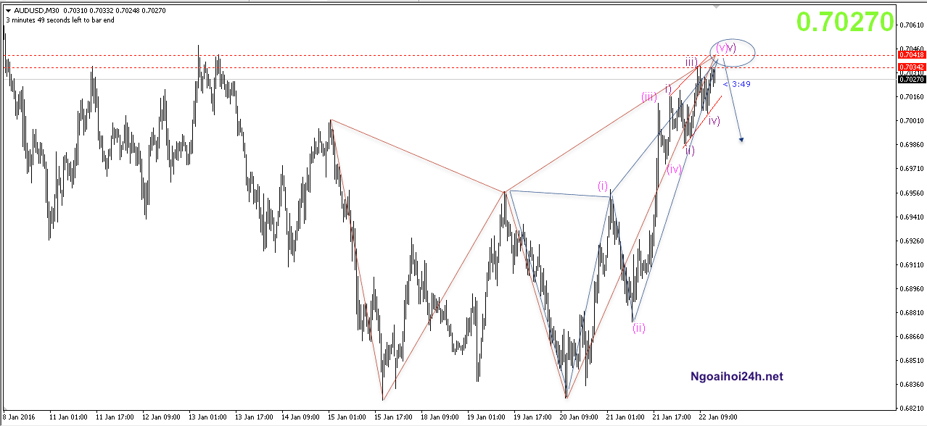The height and width of the screenshot is (426, 927).
Task: Click the blue downward arrow's arrowhead
Action: click(x=741, y=139)
